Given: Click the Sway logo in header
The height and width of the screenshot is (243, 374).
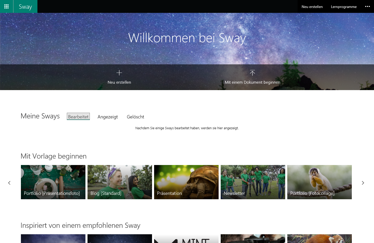Looking at the screenshot, I should coord(25,6).
